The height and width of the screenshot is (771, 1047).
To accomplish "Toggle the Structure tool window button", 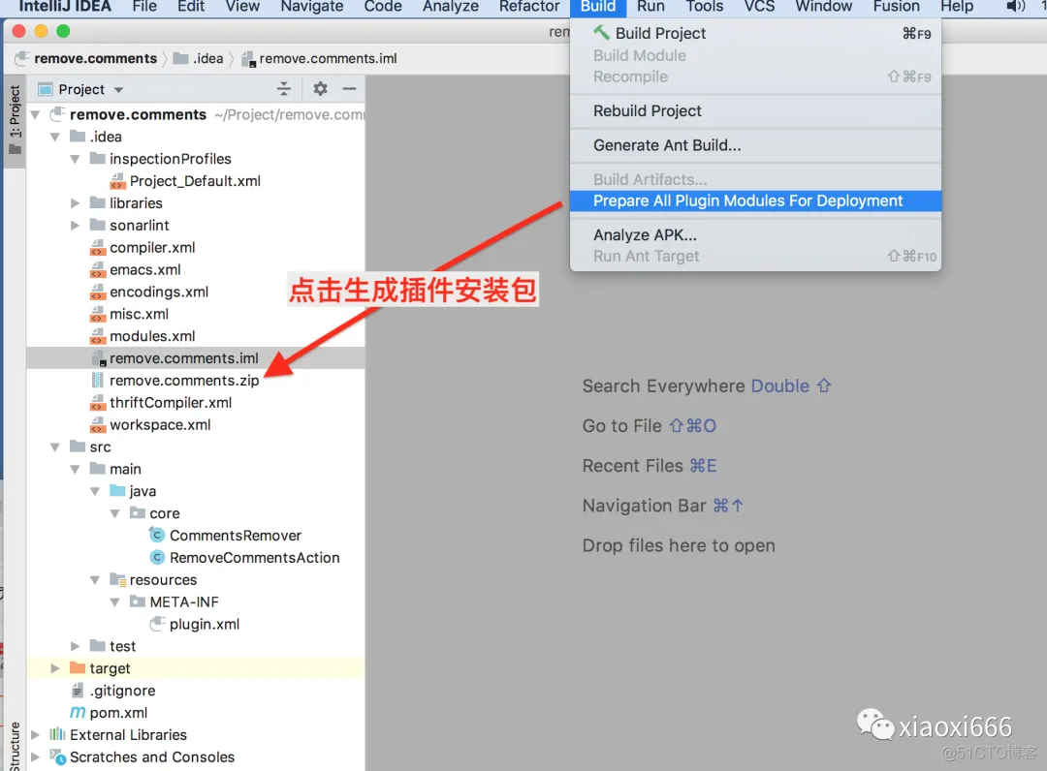I will 15,744.
